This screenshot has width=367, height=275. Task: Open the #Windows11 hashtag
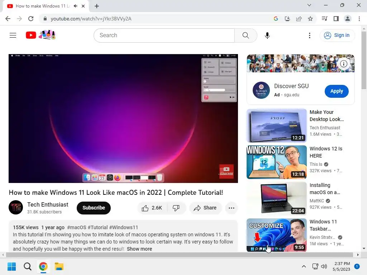point(124,227)
